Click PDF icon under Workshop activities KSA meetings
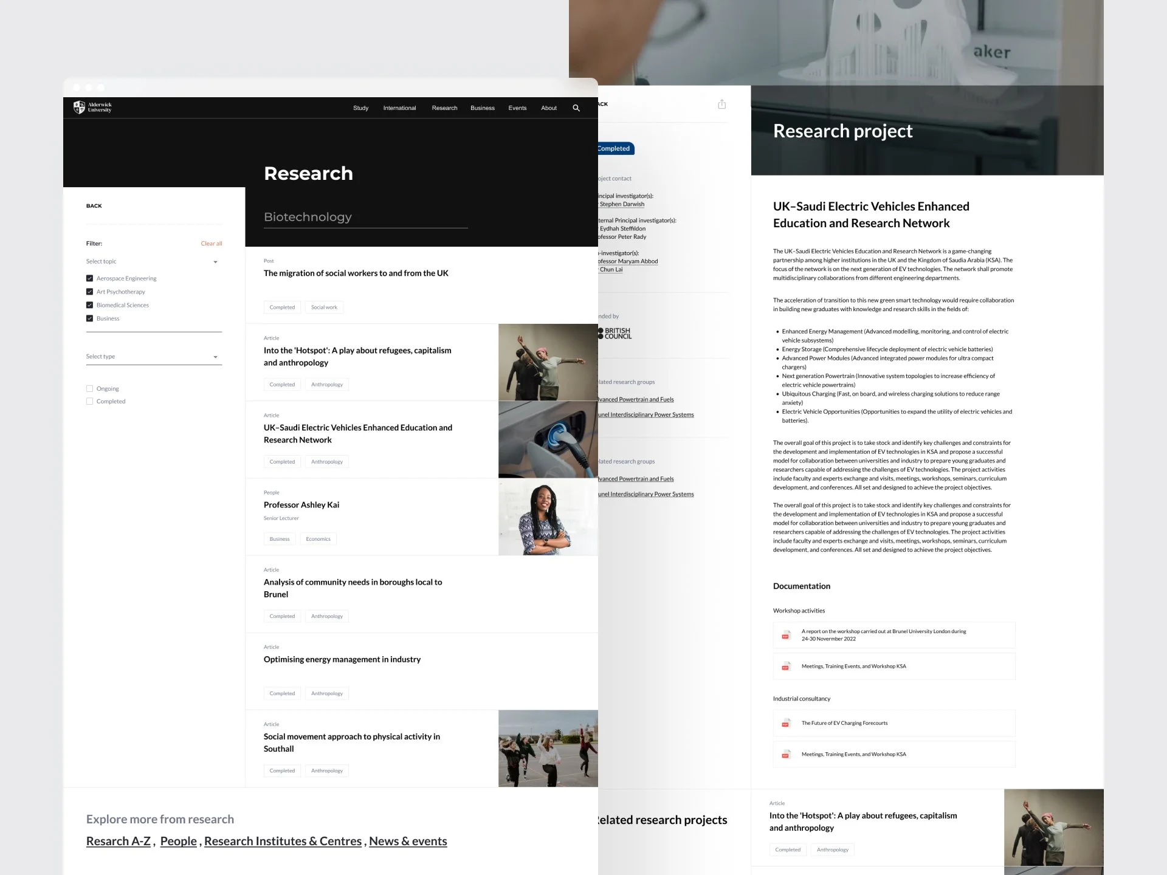The width and height of the screenshot is (1167, 875). [785, 667]
